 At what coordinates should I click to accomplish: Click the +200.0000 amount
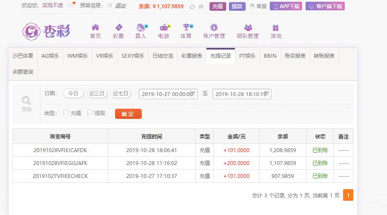[237, 163]
